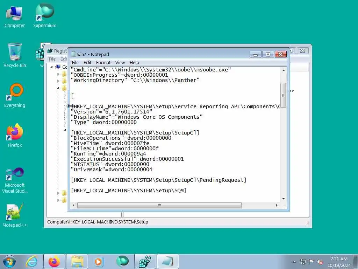Screen dimensions: 358x269
Task: Open Windows Explorer folder taskbar icon
Action: (x=77, y=261)
